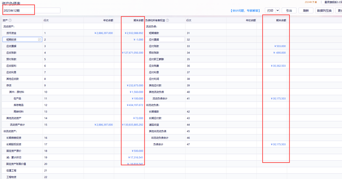342x179 pixels.
Task: Click 应交税费 value ¥30,362.503
Action: point(278,66)
